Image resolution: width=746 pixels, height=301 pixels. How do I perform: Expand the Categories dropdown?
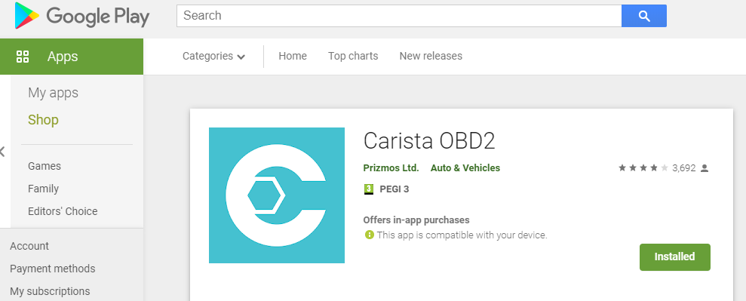click(213, 56)
